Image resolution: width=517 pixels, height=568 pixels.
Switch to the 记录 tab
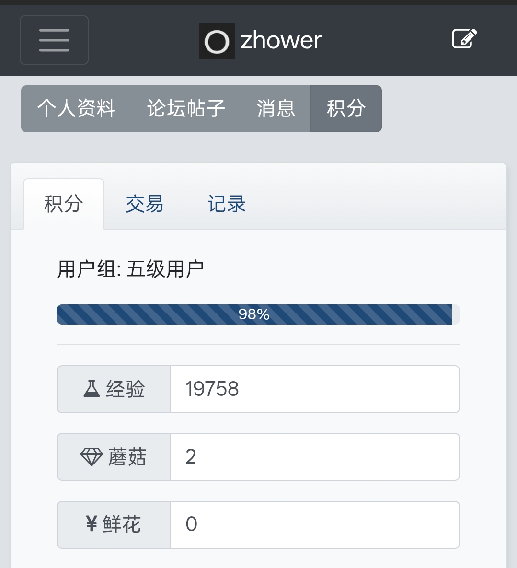click(x=227, y=204)
